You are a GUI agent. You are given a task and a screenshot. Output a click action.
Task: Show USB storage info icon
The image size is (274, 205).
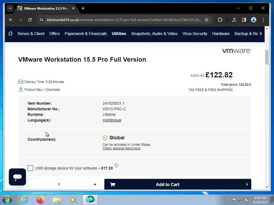point(116,165)
